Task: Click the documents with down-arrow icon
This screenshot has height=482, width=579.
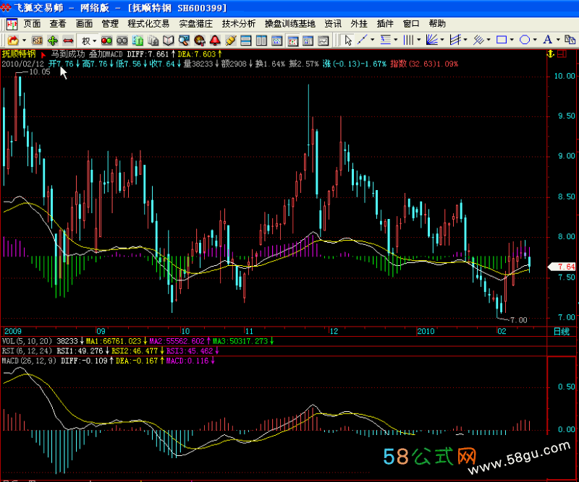Action: pos(153,40)
